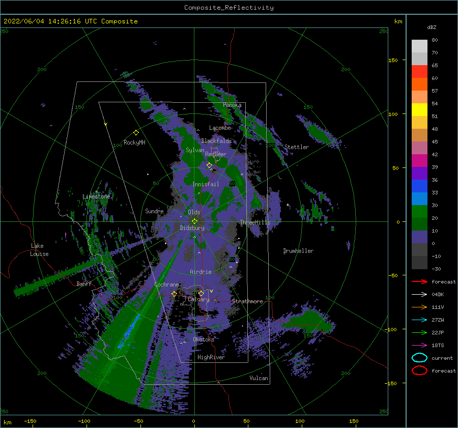458x428 pixels.
Task: Click the km unit label at bottom left
Action: point(7,422)
